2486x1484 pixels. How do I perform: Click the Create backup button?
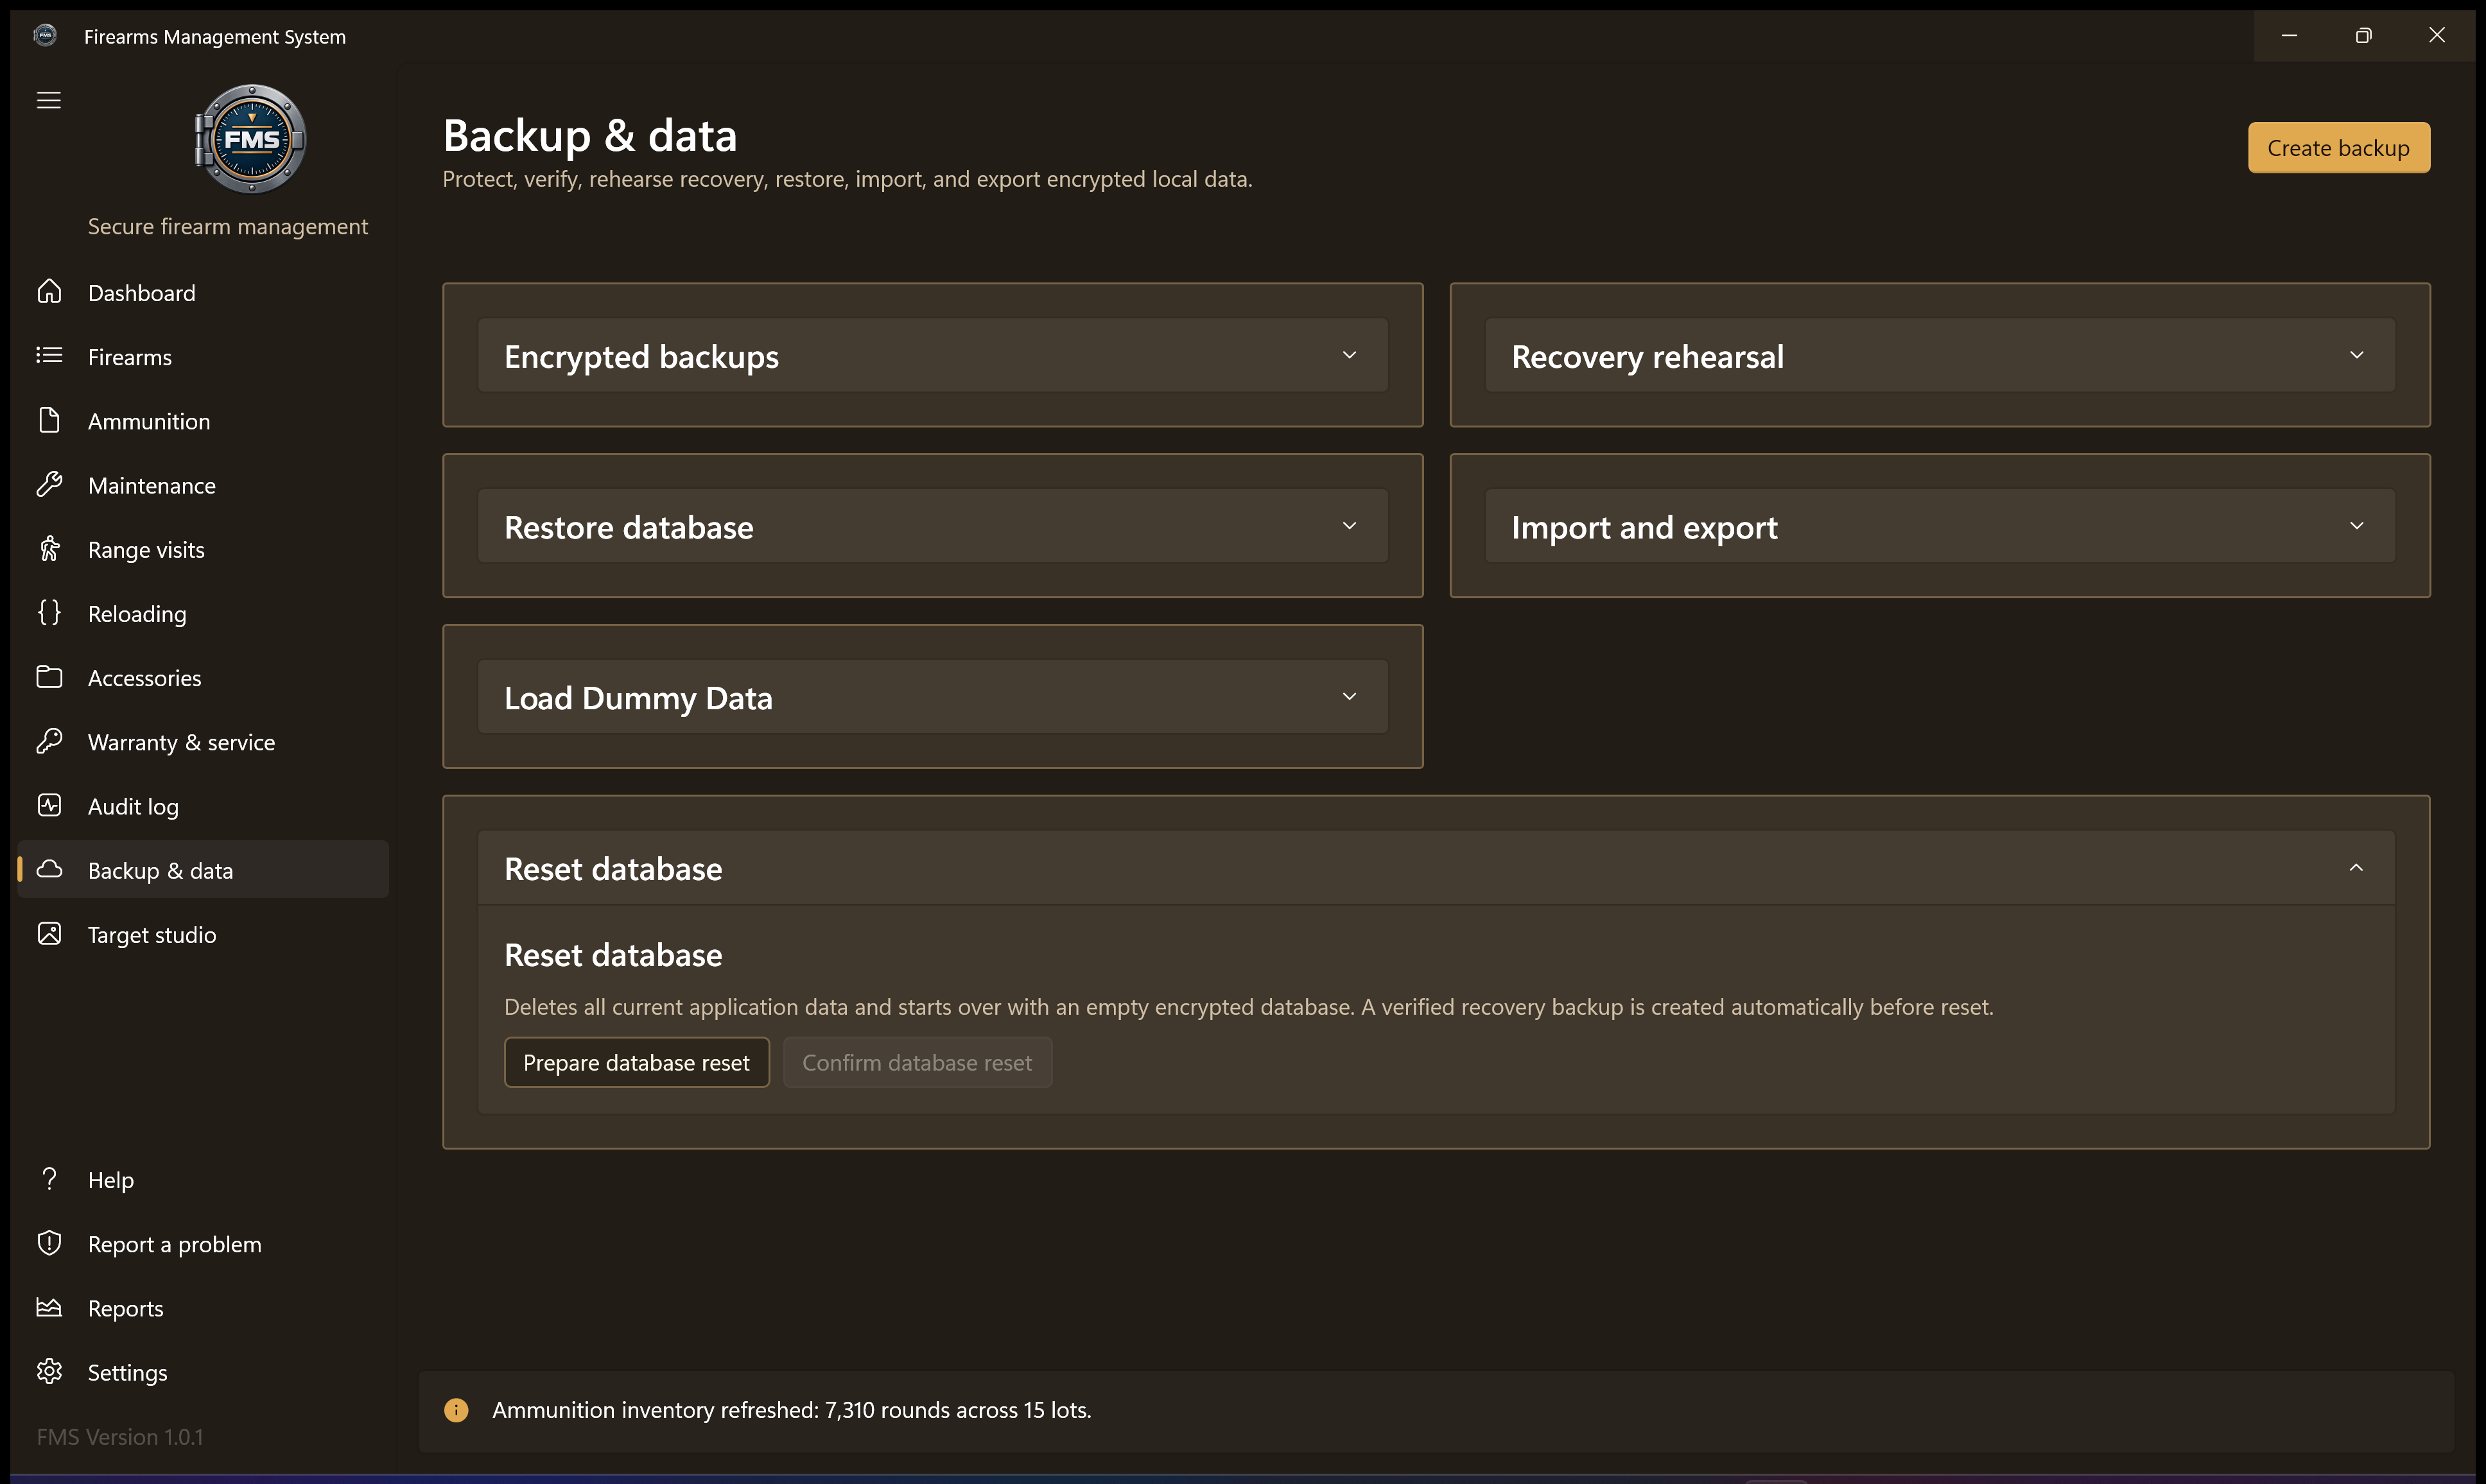[x=2338, y=148]
